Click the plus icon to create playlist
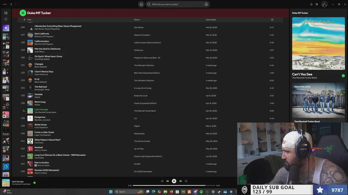This screenshot has height=195, width=348. click(x=6, y=19)
